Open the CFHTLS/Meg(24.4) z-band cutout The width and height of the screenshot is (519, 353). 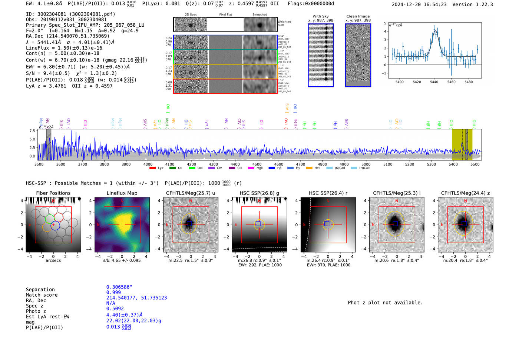(x=466, y=225)
